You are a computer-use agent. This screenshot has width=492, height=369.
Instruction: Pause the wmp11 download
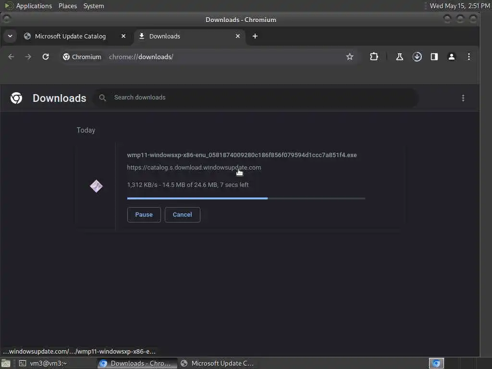(x=144, y=215)
